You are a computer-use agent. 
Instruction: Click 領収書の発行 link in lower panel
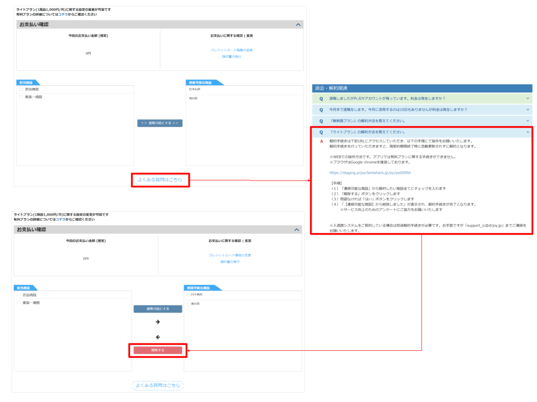pos(230,261)
